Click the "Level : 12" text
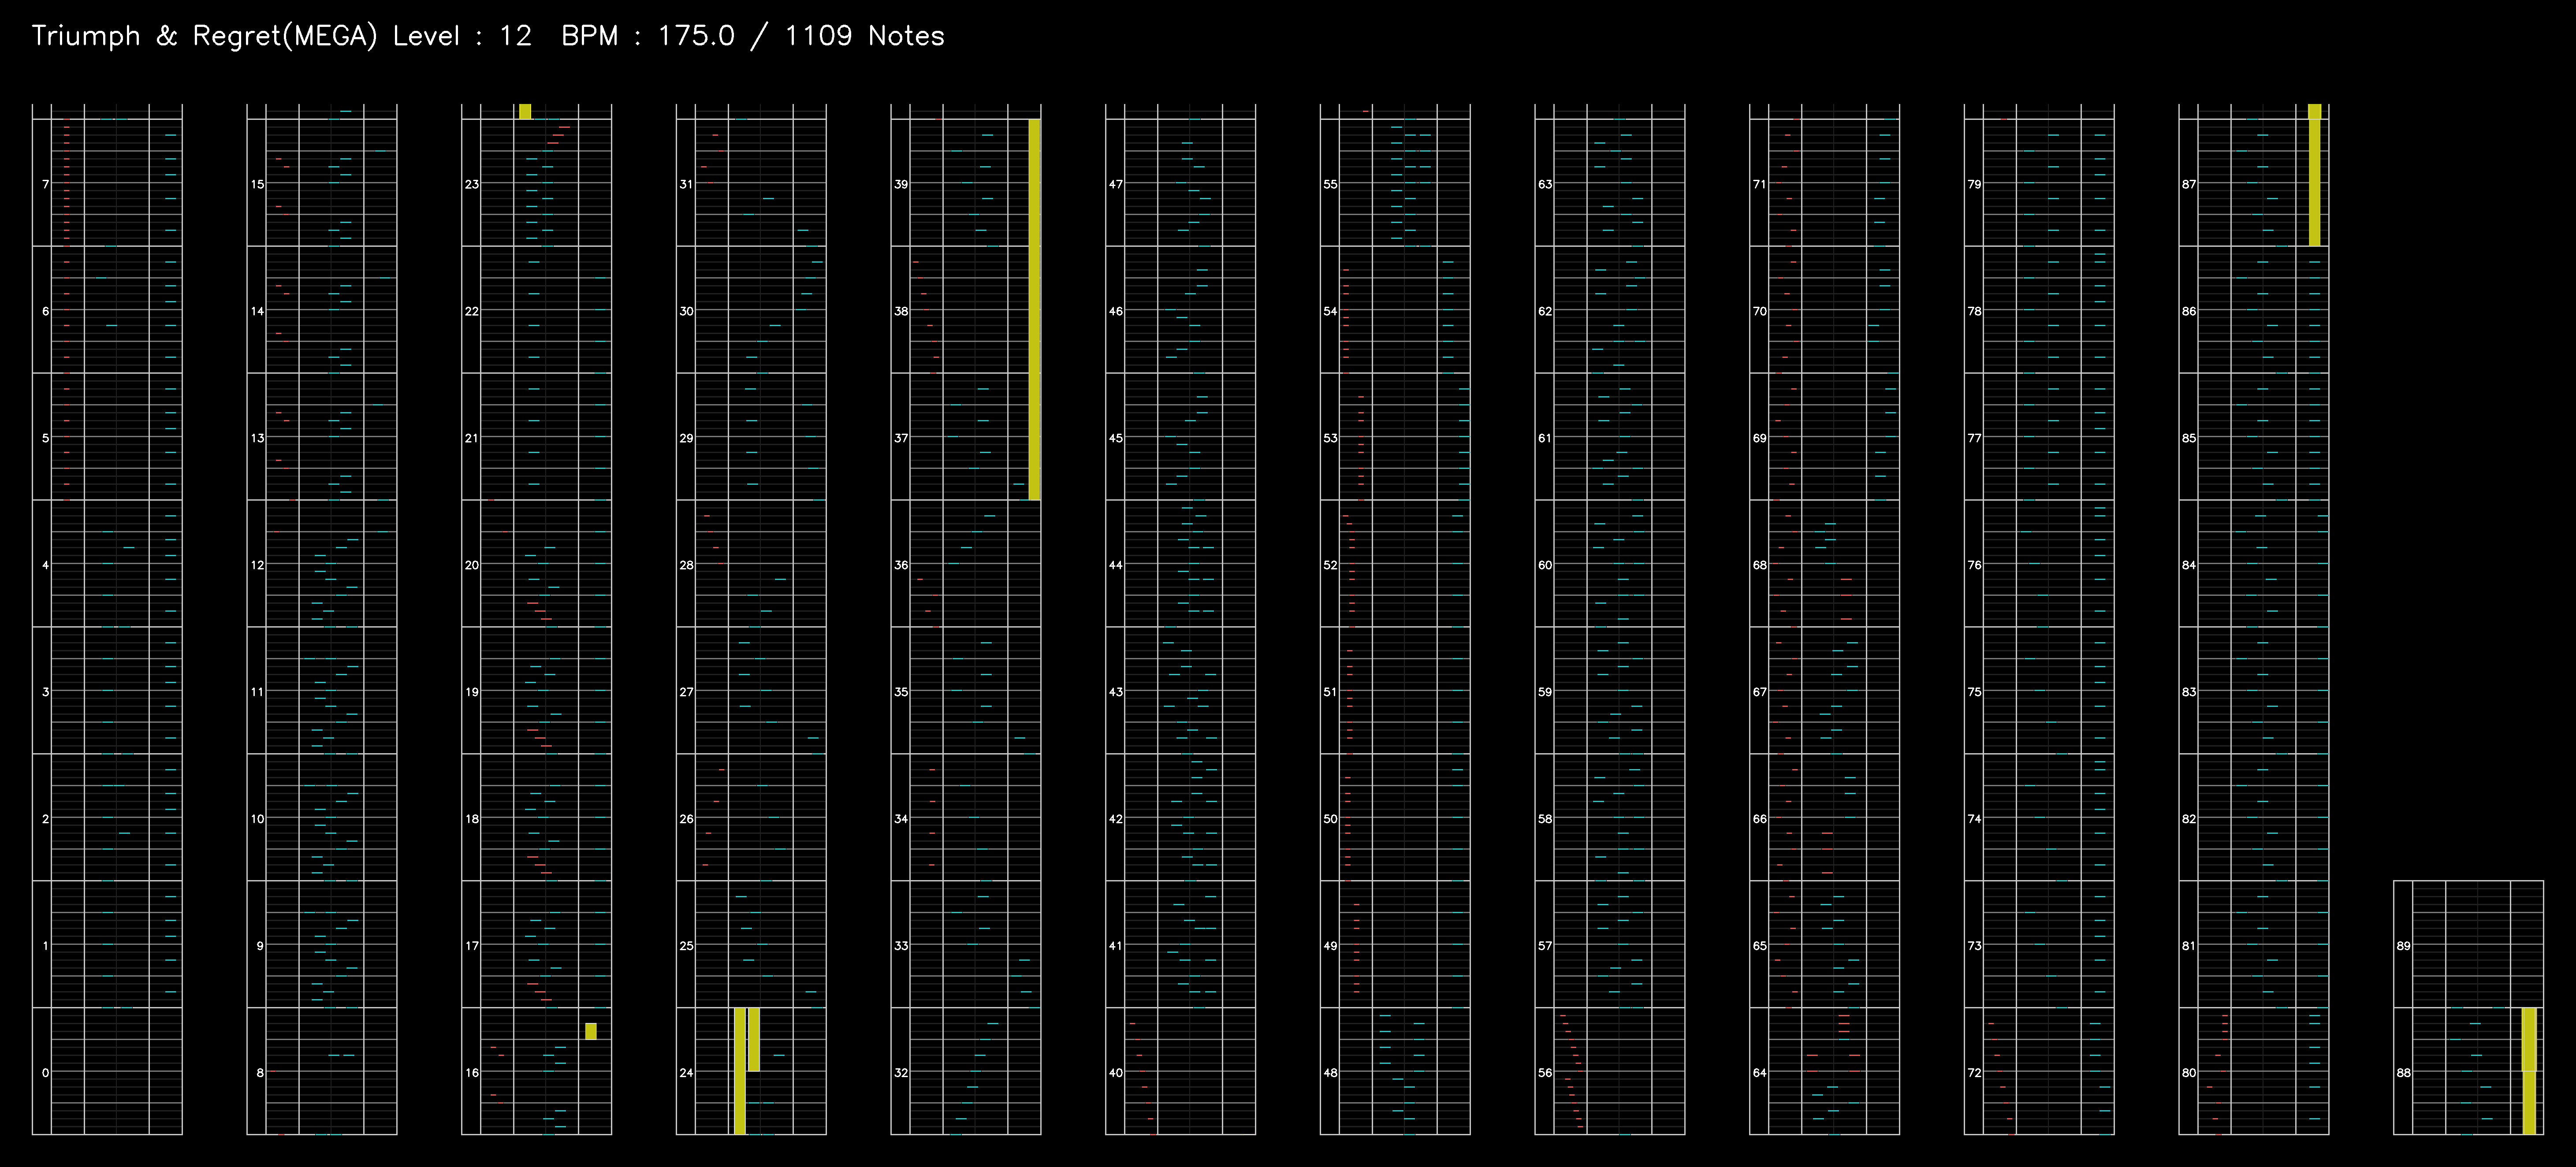 [462, 36]
